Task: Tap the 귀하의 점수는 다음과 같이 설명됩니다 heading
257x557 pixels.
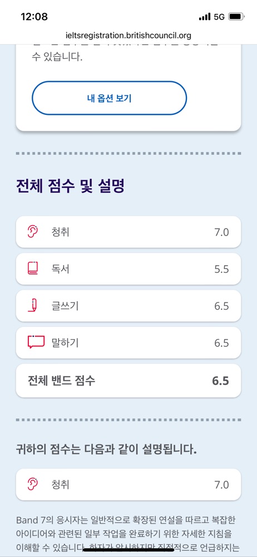Action: (x=106, y=449)
